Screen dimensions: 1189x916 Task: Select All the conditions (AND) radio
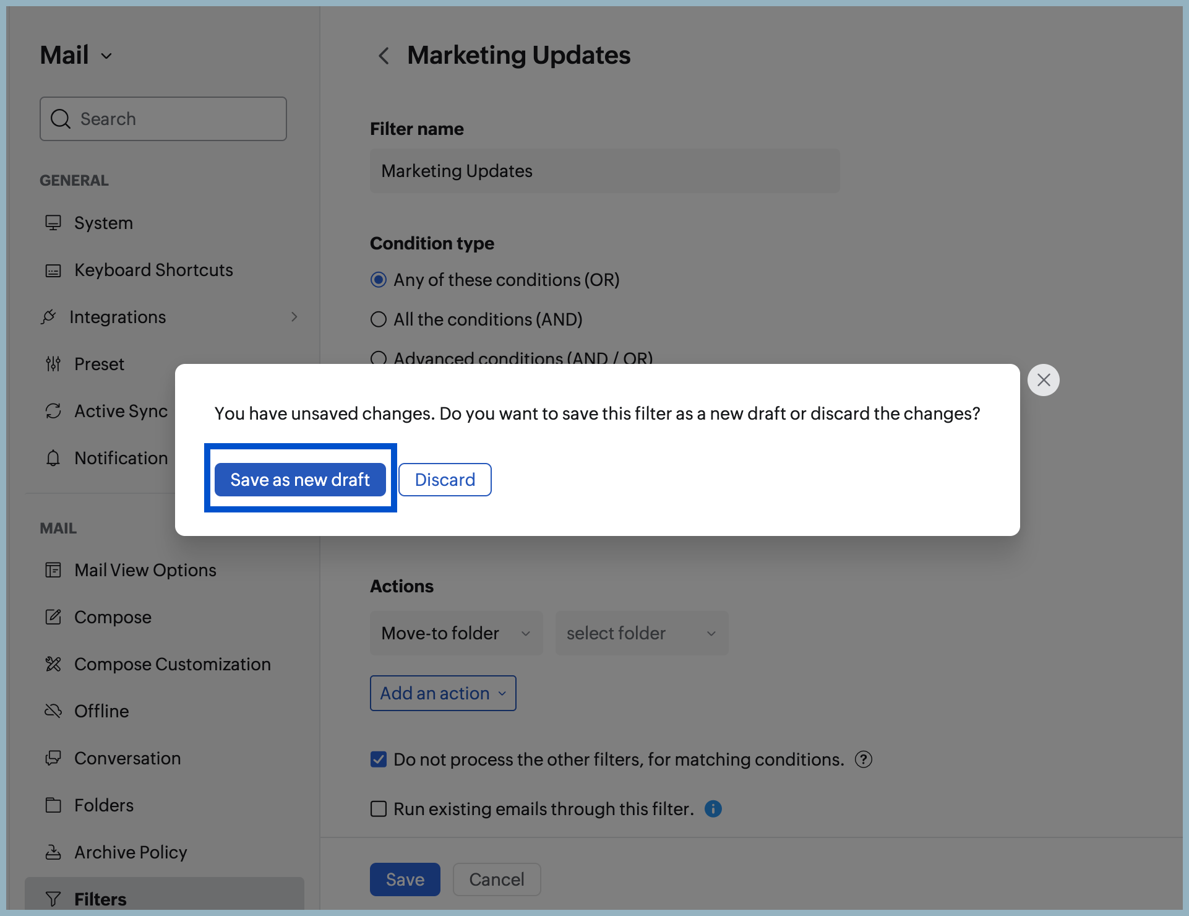pos(379,319)
